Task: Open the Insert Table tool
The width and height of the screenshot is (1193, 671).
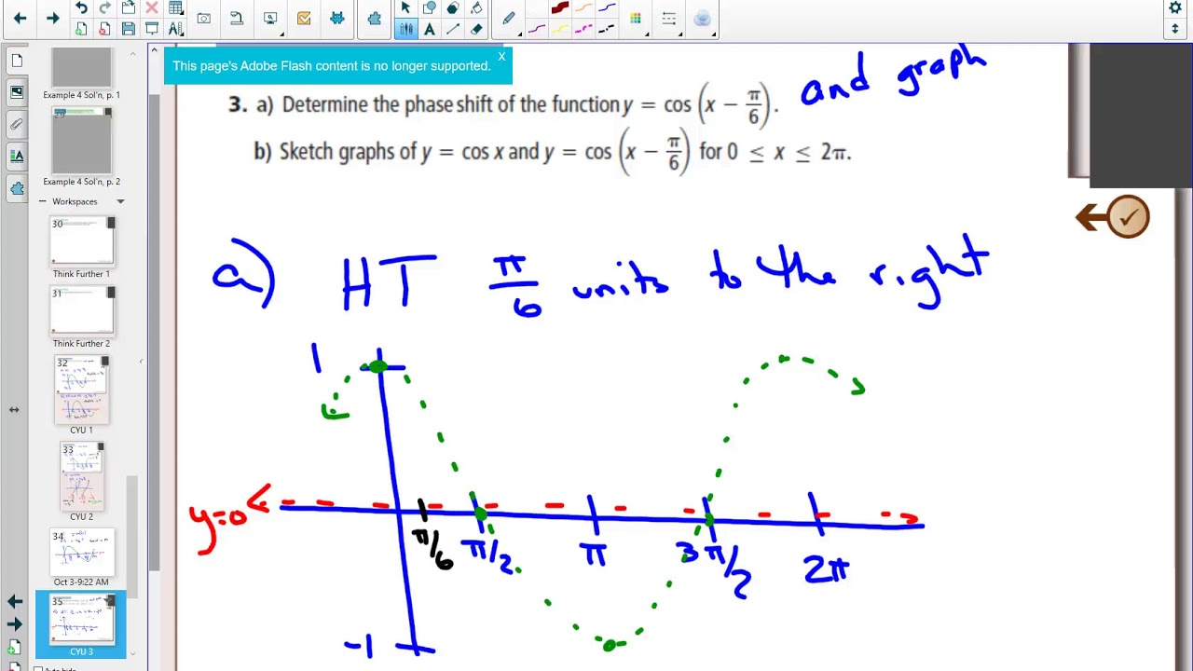Action: 176,8
